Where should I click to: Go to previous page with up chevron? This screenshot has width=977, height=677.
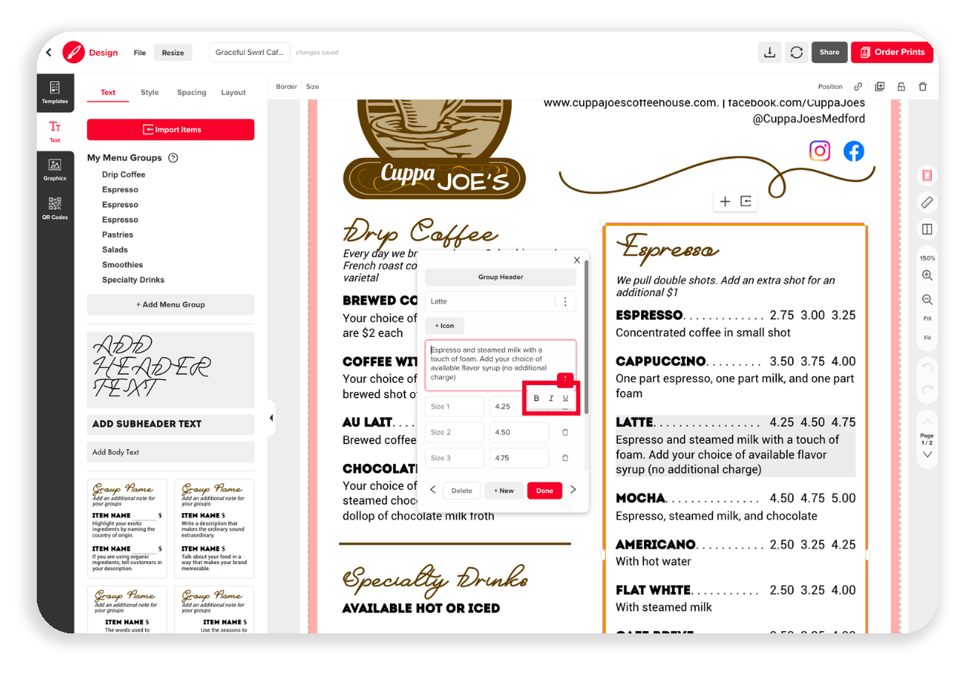tap(927, 421)
